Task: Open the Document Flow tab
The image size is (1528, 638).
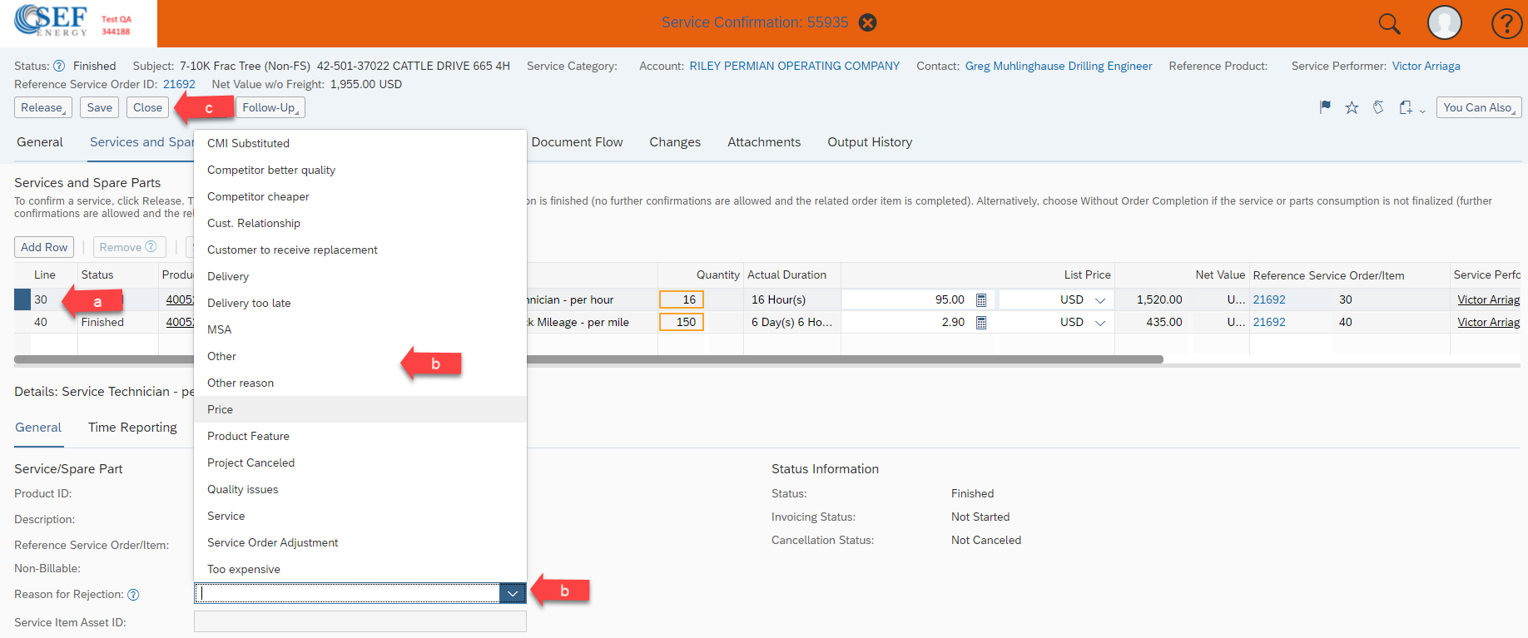Action: click(x=577, y=142)
